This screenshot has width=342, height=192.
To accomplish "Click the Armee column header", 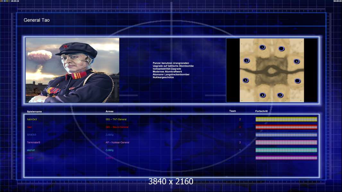I will coord(109,111).
